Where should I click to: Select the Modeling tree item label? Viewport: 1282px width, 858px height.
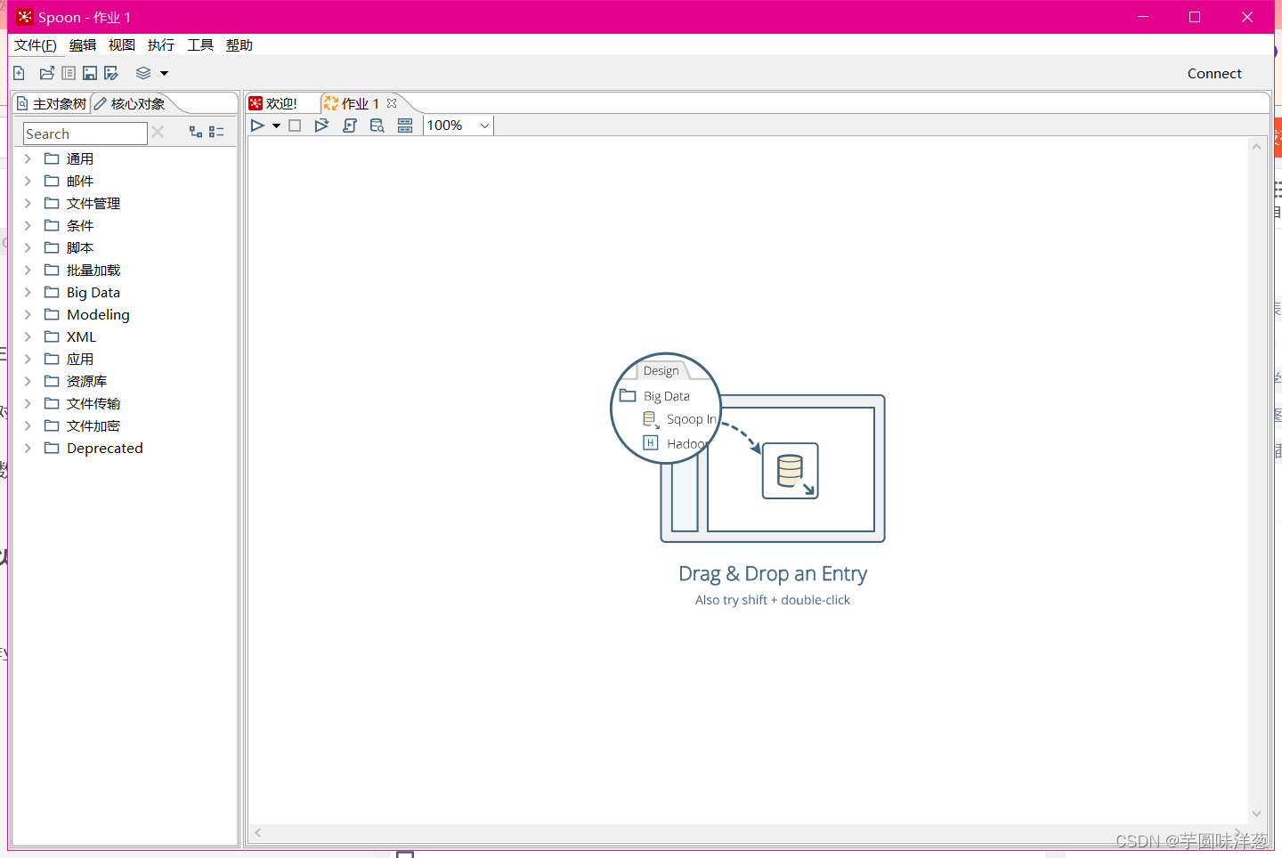(98, 315)
